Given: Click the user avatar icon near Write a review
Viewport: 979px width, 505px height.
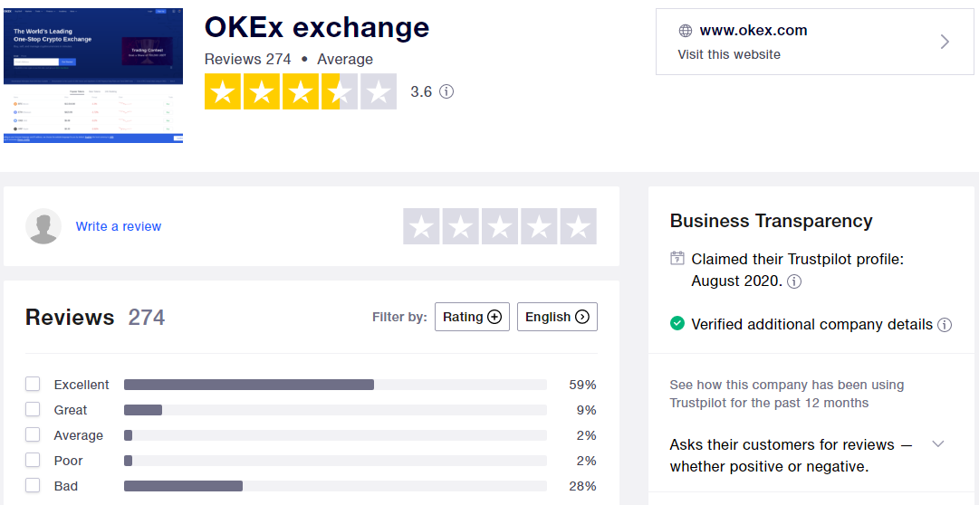Looking at the screenshot, I should tap(43, 226).
